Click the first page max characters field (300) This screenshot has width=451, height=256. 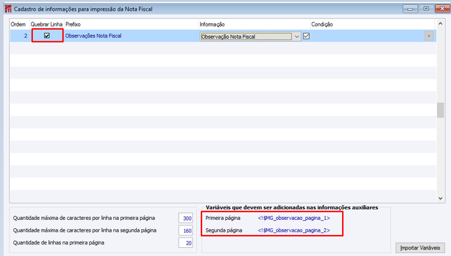tap(186, 218)
